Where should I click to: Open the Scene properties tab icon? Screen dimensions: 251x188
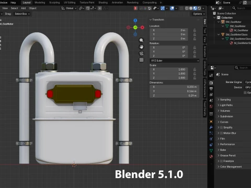pyautogui.click(x=211, y=100)
